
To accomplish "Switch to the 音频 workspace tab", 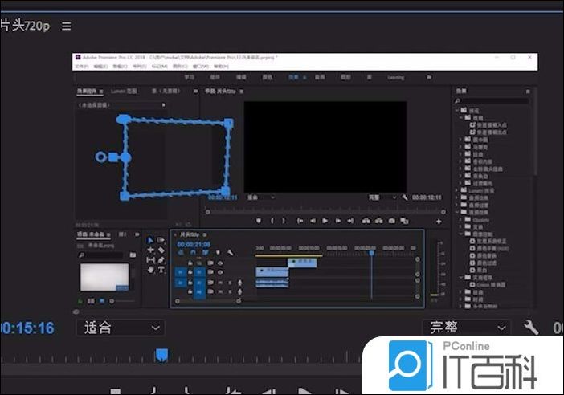I will (319, 77).
